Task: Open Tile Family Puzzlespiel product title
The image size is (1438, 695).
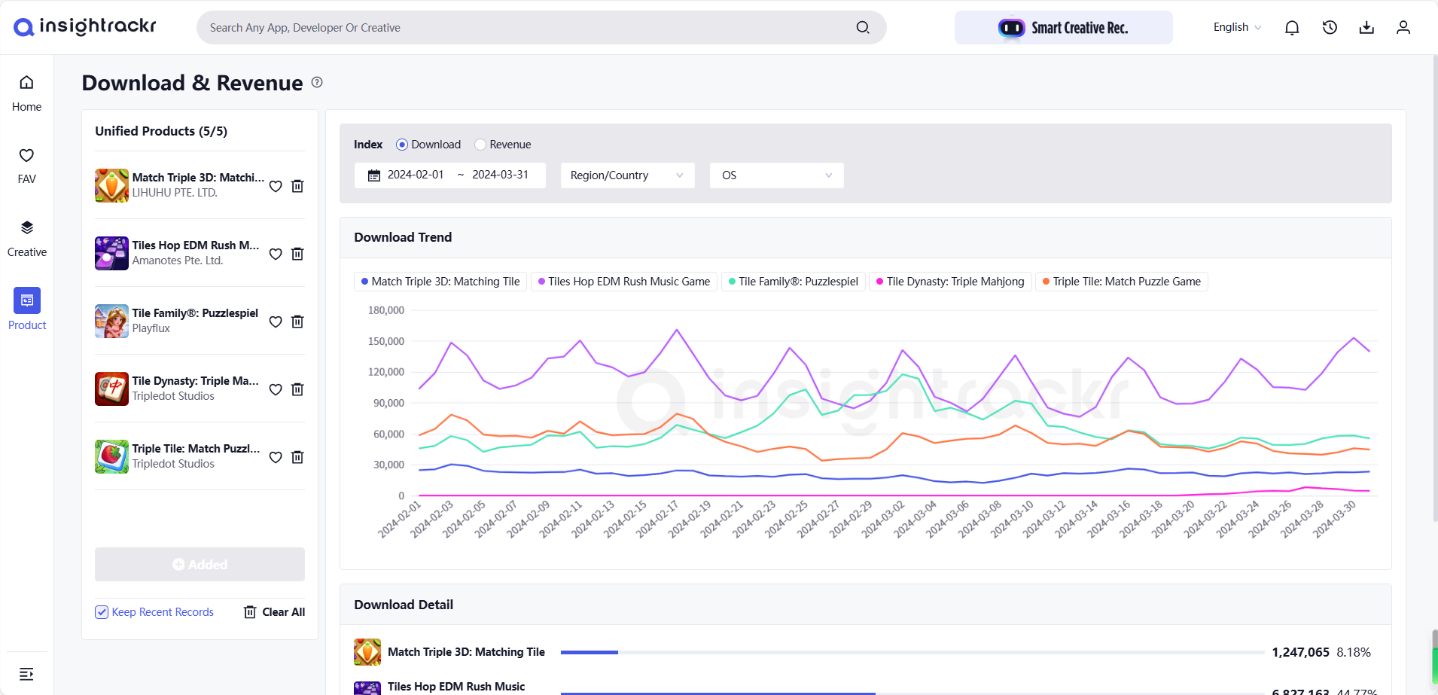Action: (x=195, y=313)
